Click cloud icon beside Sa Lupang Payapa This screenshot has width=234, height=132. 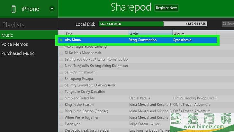61,79
